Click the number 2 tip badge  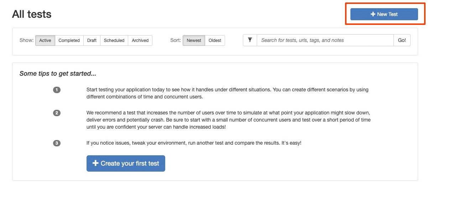pos(57,113)
